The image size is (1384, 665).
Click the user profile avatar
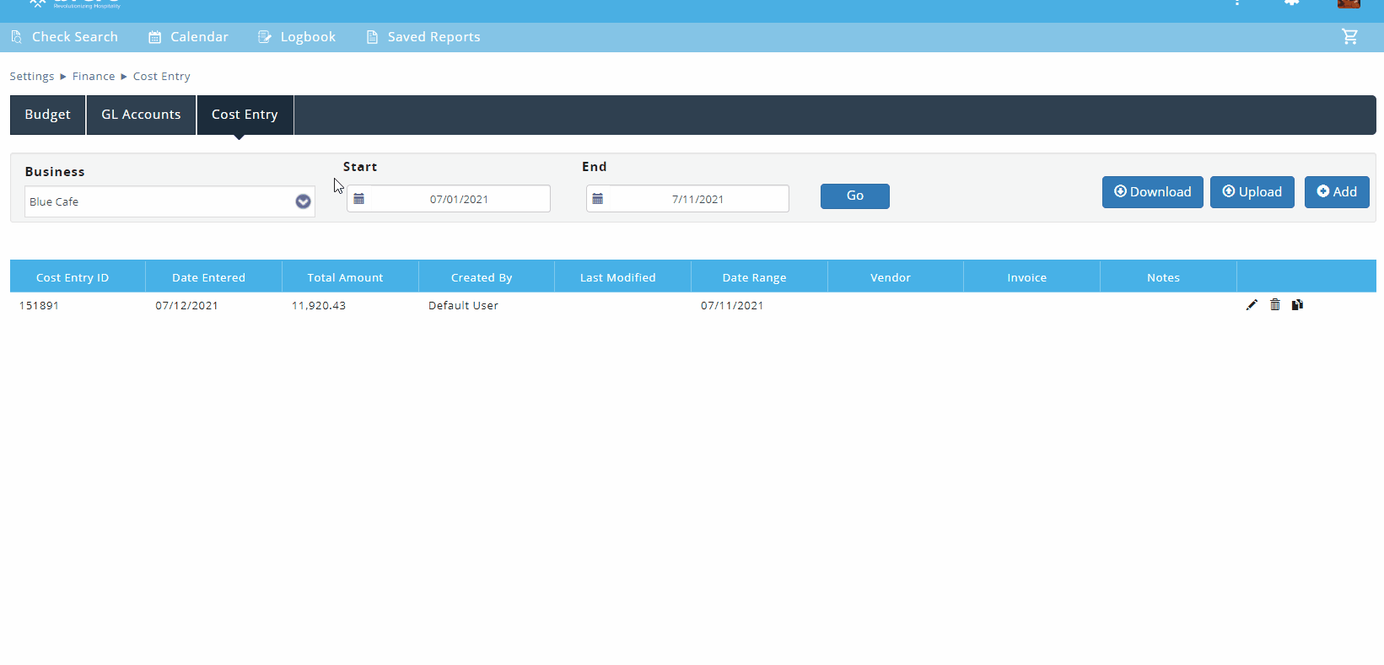1348,3
